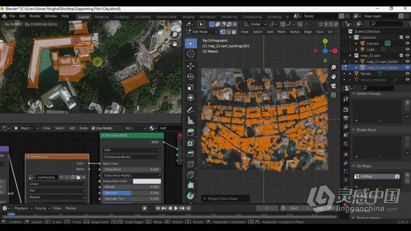
Task: Select the Bevel tool
Action: (x=191, y=154)
